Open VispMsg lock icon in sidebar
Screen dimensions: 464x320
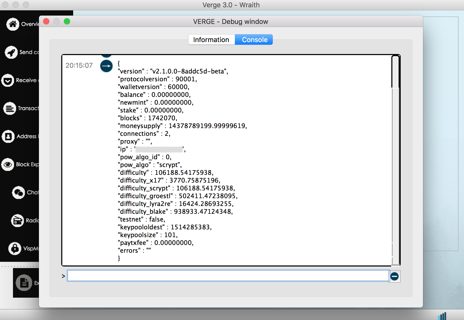15,249
